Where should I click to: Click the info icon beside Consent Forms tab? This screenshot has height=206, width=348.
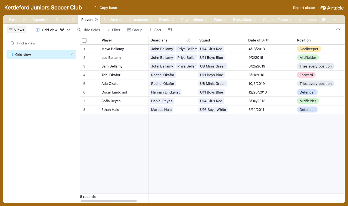coord(291,20)
